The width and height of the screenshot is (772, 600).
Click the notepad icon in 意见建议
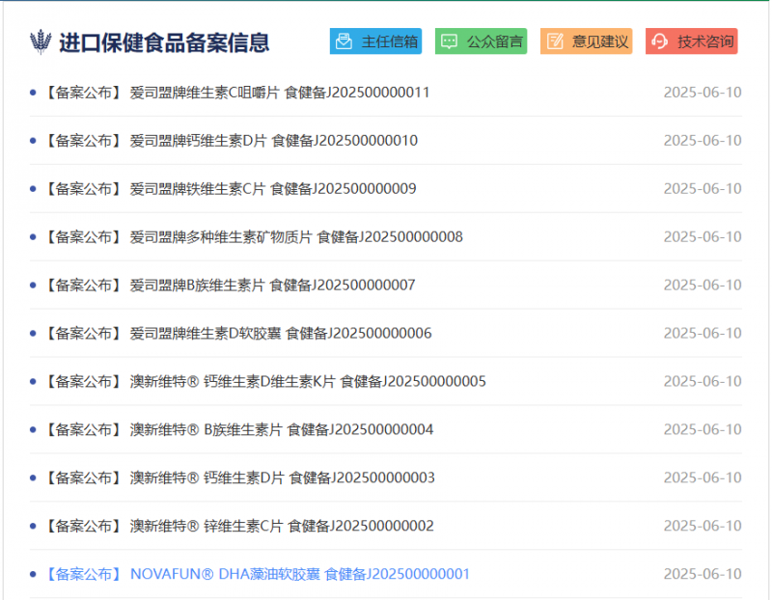[x=555, y=41]
